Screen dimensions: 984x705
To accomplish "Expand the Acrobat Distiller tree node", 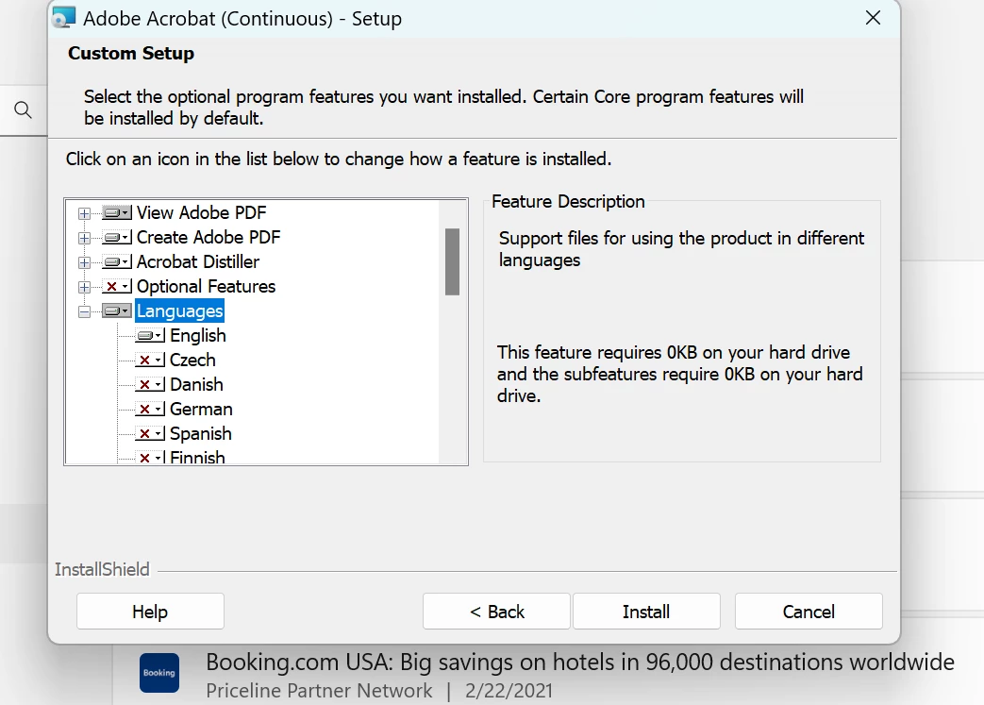I will (x=84, y=262).
